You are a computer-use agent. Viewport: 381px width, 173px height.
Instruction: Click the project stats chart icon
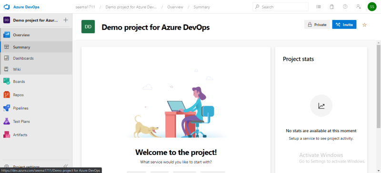321,106
